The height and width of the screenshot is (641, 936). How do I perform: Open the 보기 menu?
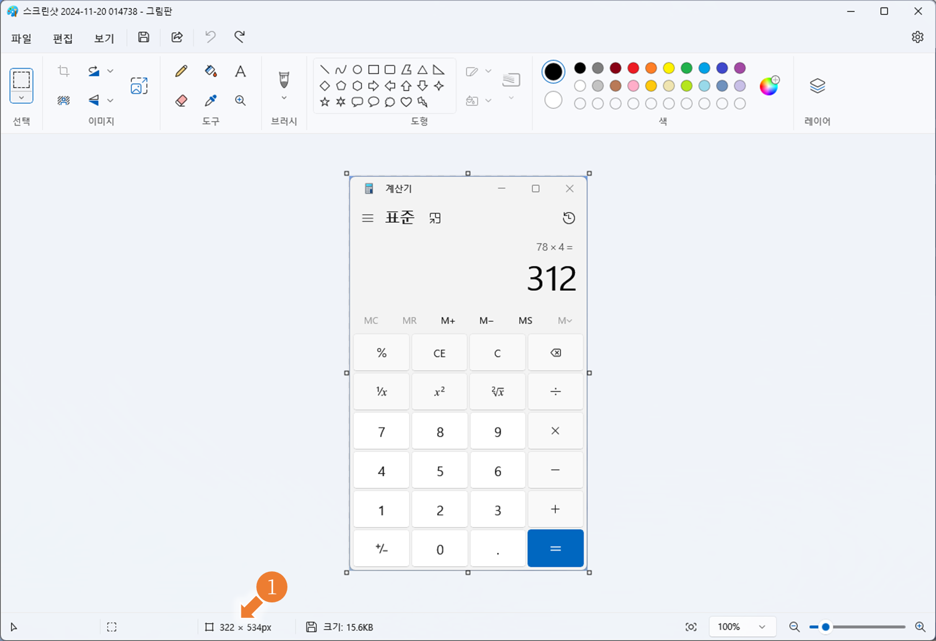coord(104,39)
